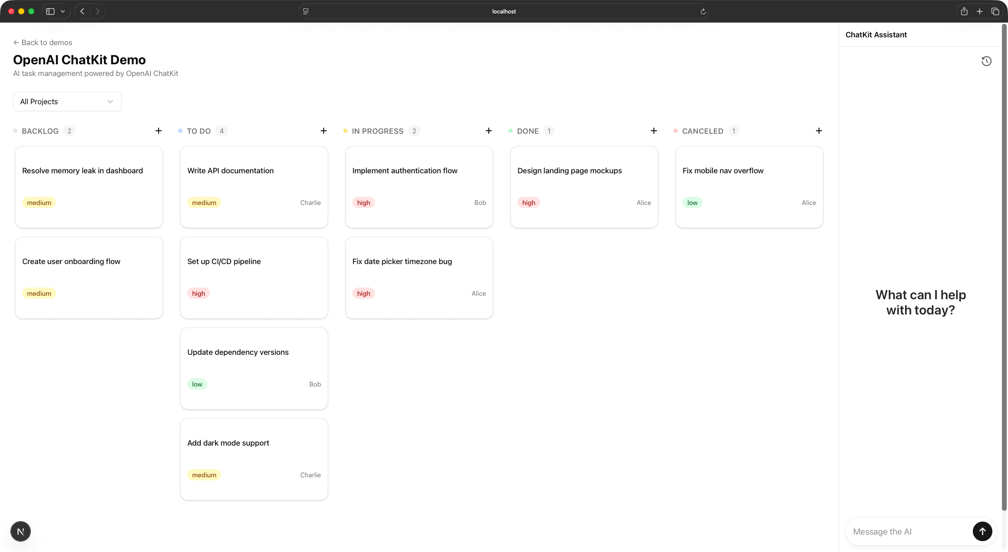Viewport: 1008px width, 552px height.
Task: Expand the sidebar tab group chevron
Action: point(63,11)
